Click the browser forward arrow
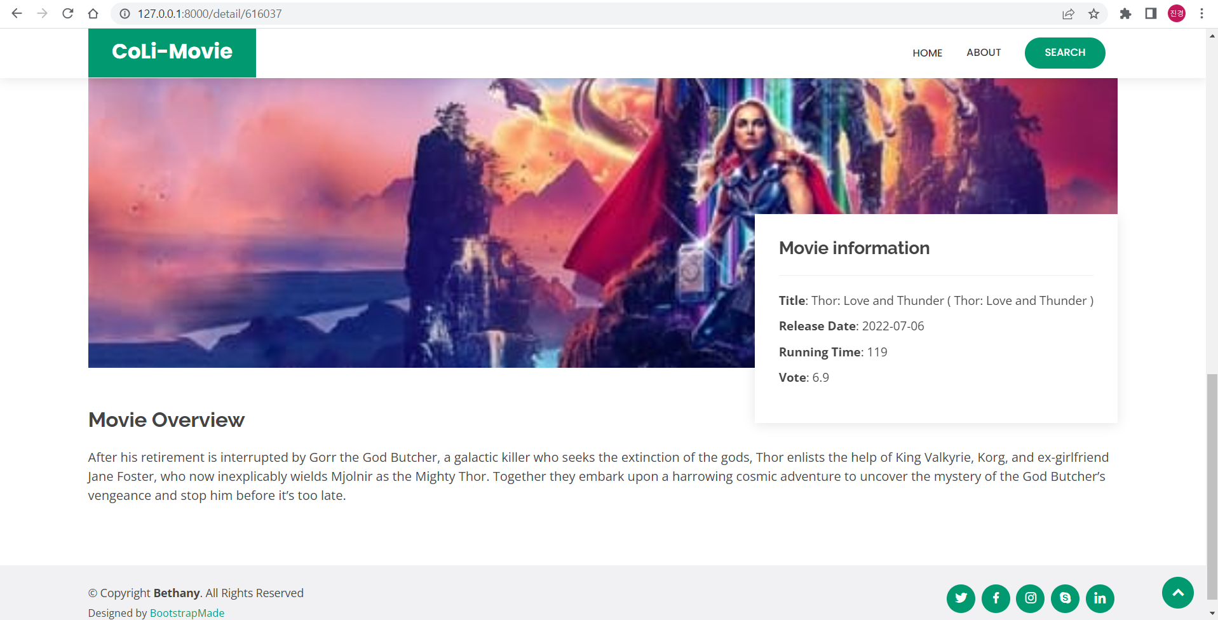This screenshot has height=620, width=1218. click(43, 13)
